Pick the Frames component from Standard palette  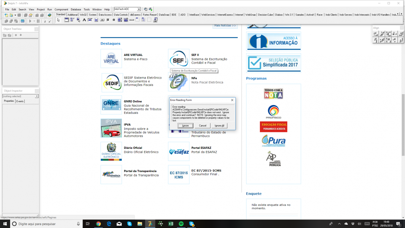pos(67,20)
